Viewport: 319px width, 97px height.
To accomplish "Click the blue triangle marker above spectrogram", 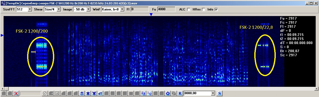I will [151, 15].
